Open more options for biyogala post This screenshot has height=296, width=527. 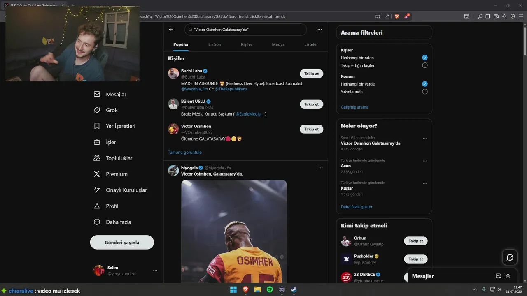[321, 168]
